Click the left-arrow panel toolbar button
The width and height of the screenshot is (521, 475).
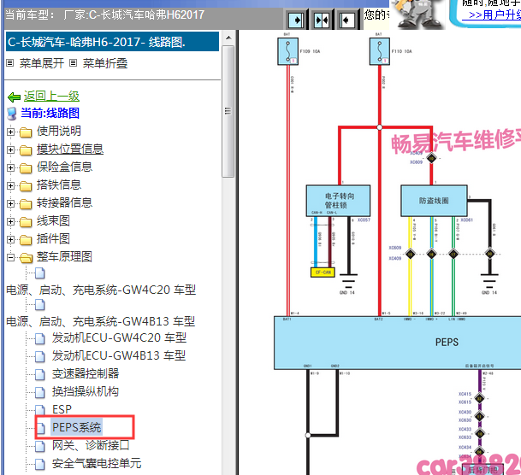pos(346,20)
